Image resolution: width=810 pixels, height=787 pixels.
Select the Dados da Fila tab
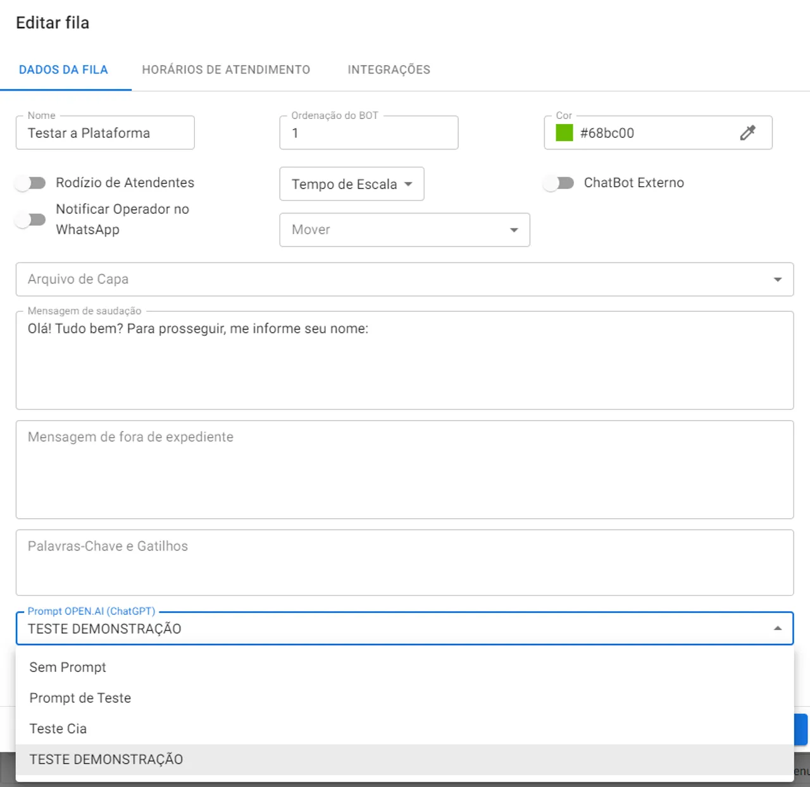[63, 70]
